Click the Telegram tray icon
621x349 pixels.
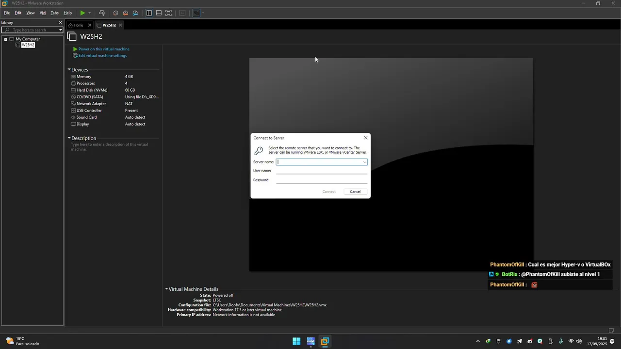click(x=519, y=341)
